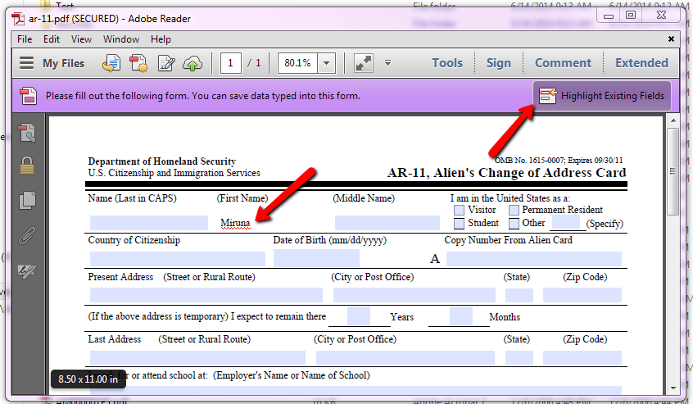
Task: Open the attachments paperclip panel
Action: tap(28, 235)
